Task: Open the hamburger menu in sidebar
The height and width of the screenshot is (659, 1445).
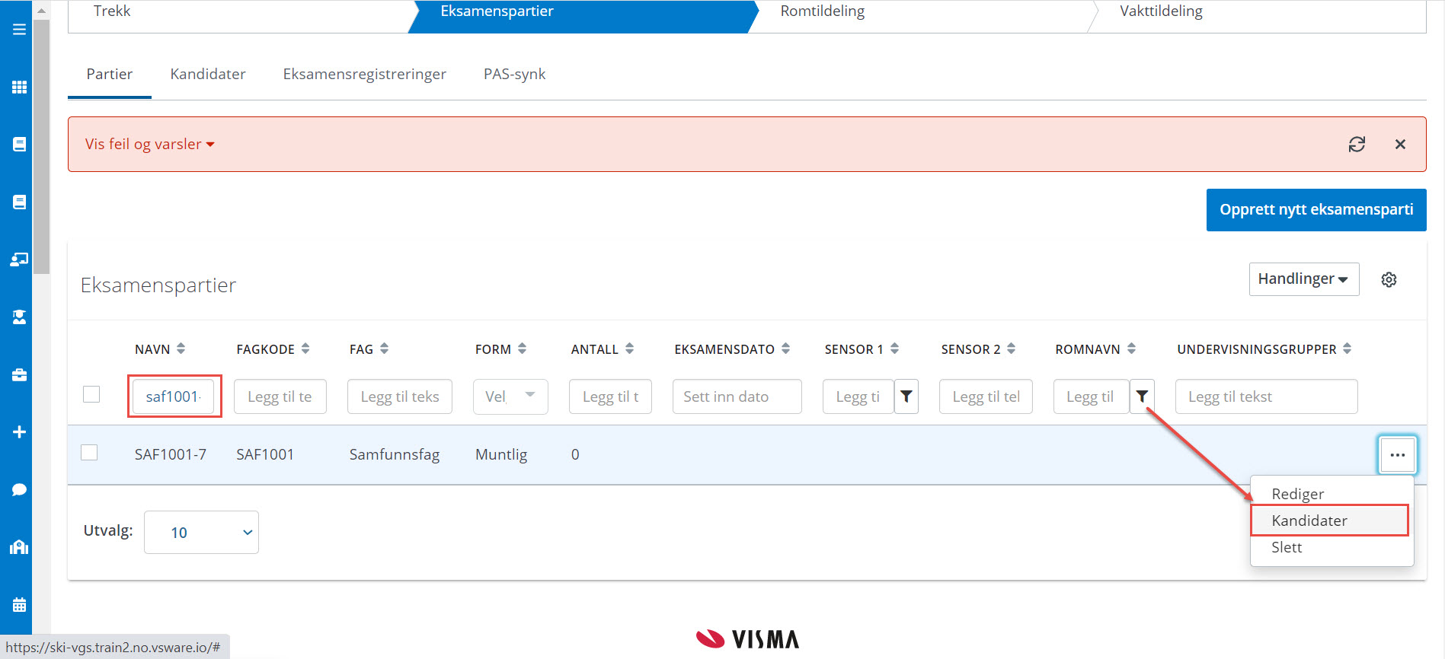Action: 19,30
